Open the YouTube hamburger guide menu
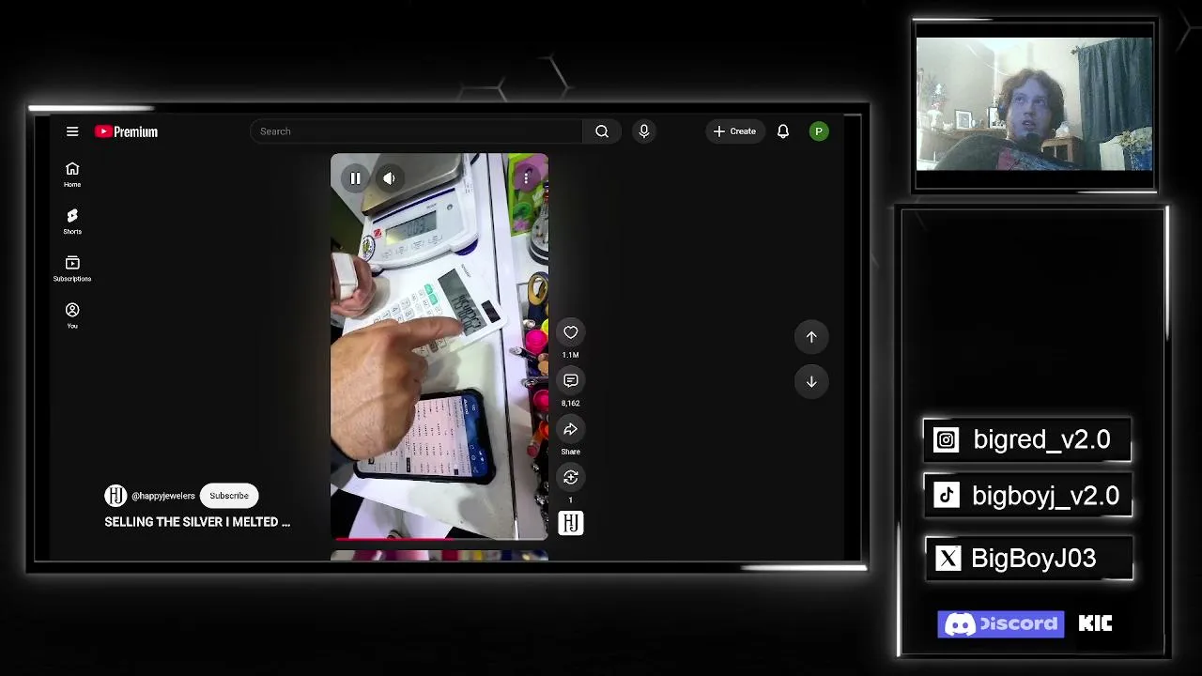1202x676 pixels. point(72,131)
